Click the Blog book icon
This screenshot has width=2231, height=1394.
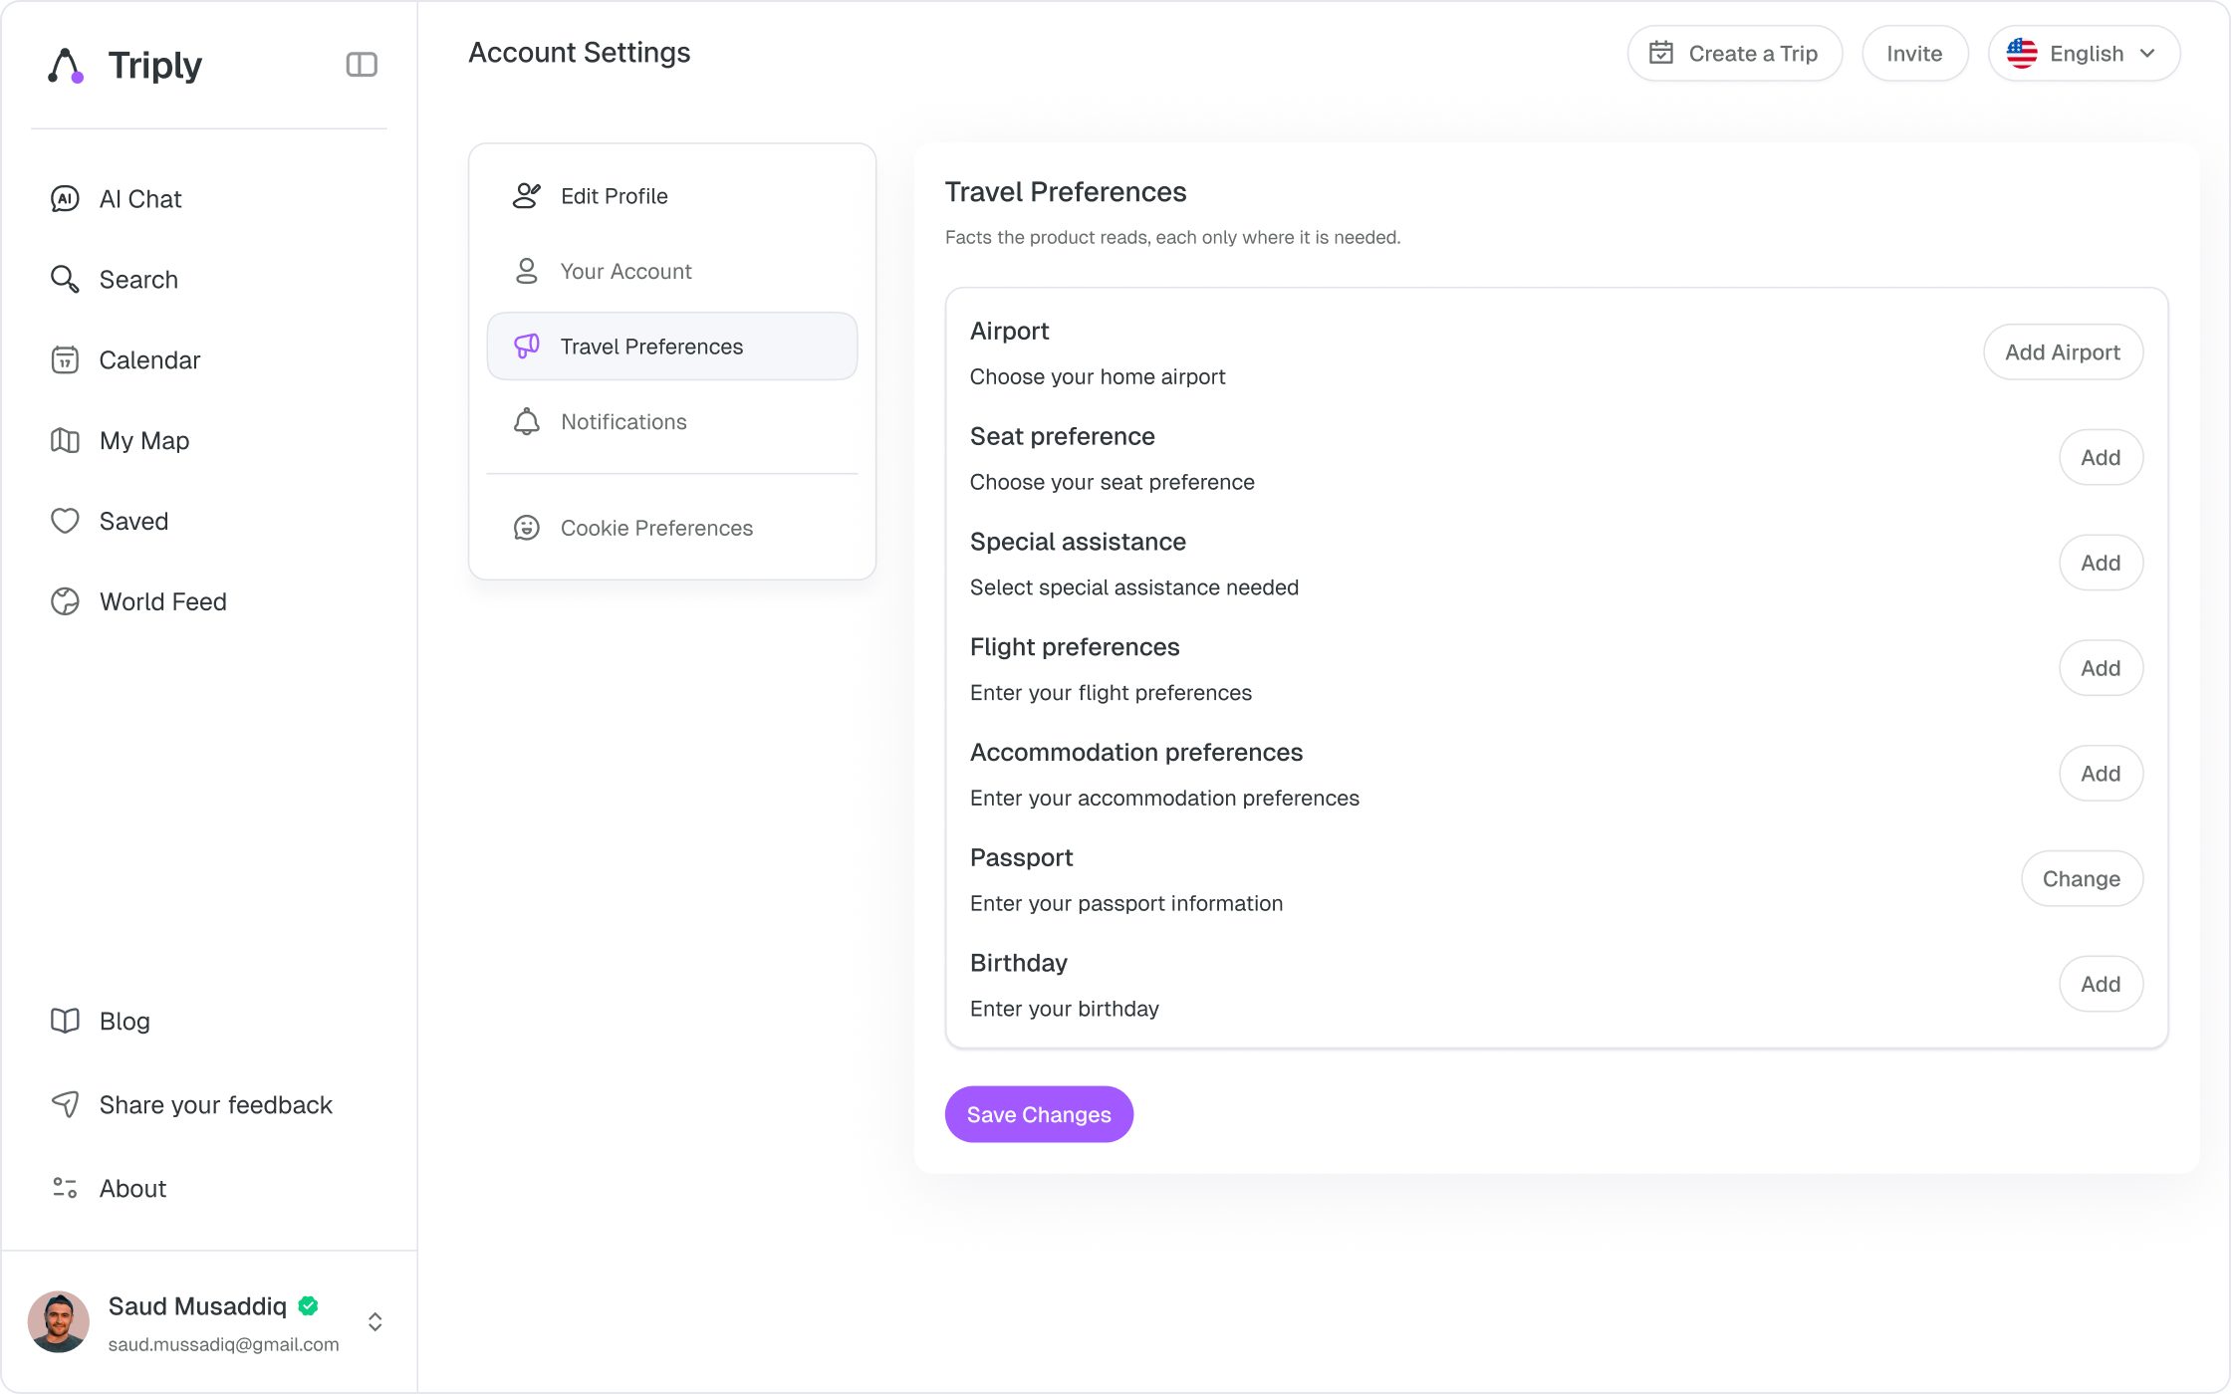pyautogui.click(x=65, y=1021)
